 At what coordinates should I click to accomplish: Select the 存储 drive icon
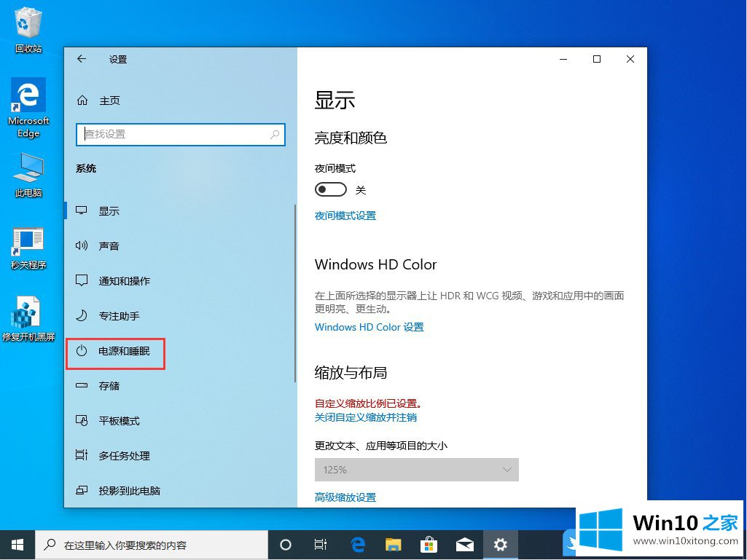click(x=82, y=385)
